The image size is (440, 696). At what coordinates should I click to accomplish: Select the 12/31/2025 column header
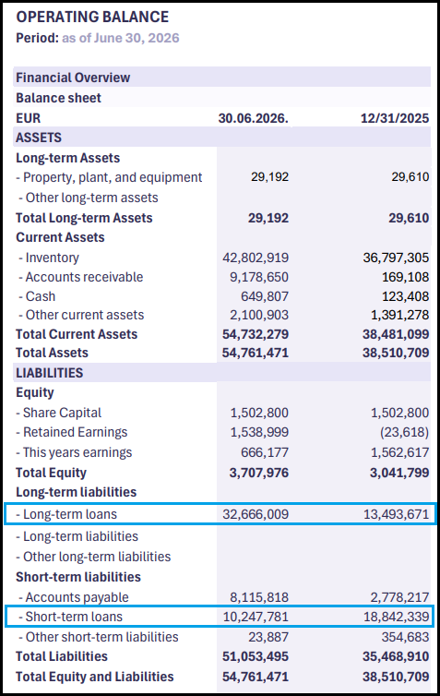[395, 118]
